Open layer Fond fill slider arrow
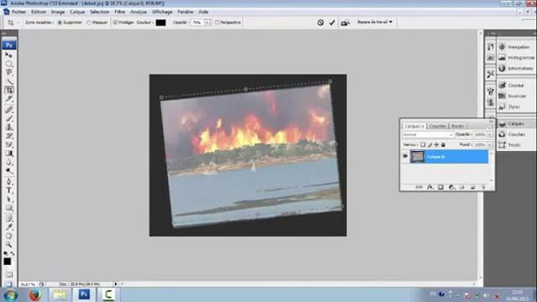Screen dimensions: 537x302 click(x=489, y=145)
